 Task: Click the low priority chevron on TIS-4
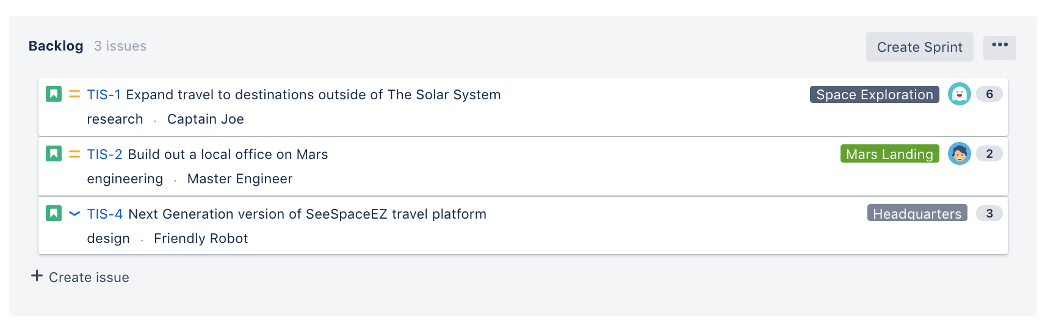click(74, 214)
